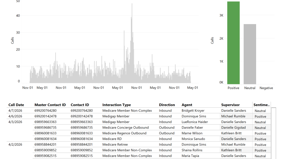Click the truncated Sentiment column header

261,105
